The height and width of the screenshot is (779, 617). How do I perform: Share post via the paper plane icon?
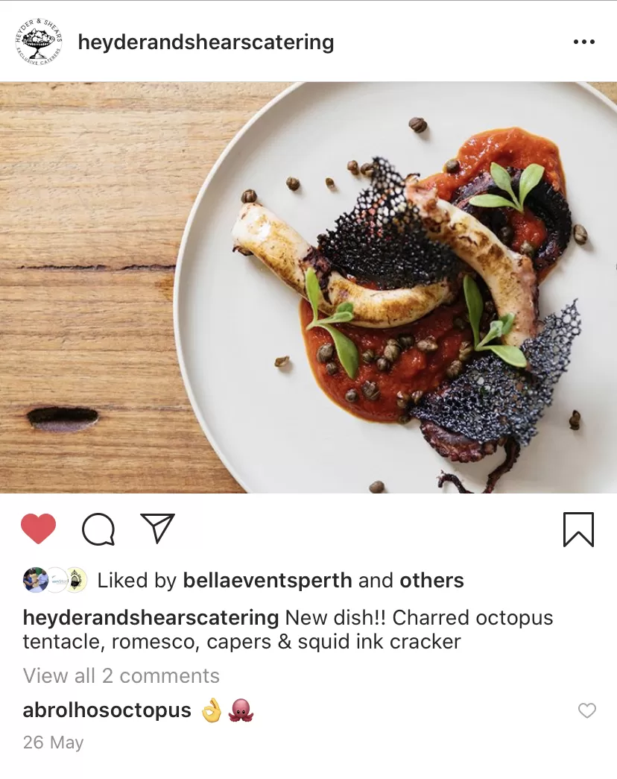pyautogui.click(x=158, y=528)
